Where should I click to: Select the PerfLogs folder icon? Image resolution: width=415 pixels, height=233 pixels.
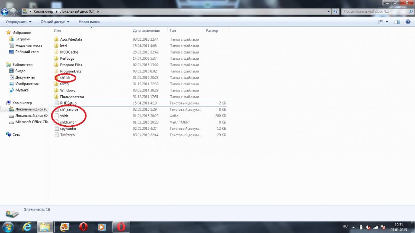pyautogui.click(x=57, y=58)
